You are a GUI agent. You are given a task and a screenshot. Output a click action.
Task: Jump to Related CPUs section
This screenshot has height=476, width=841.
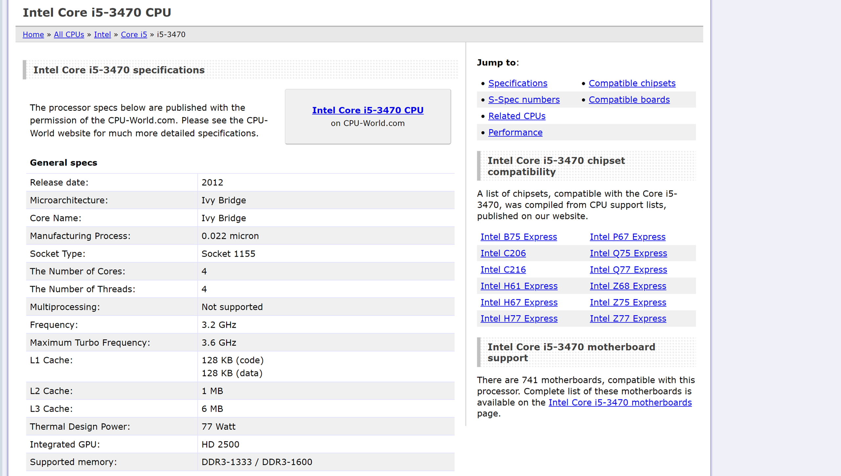517,116
